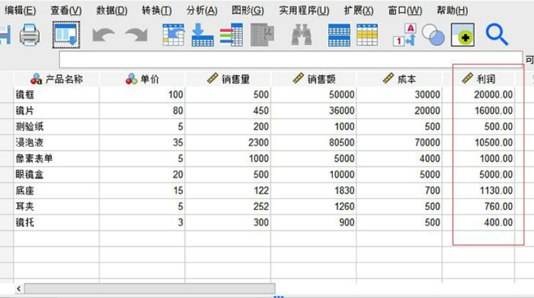Select the cell containing 浸泡液

57,142
